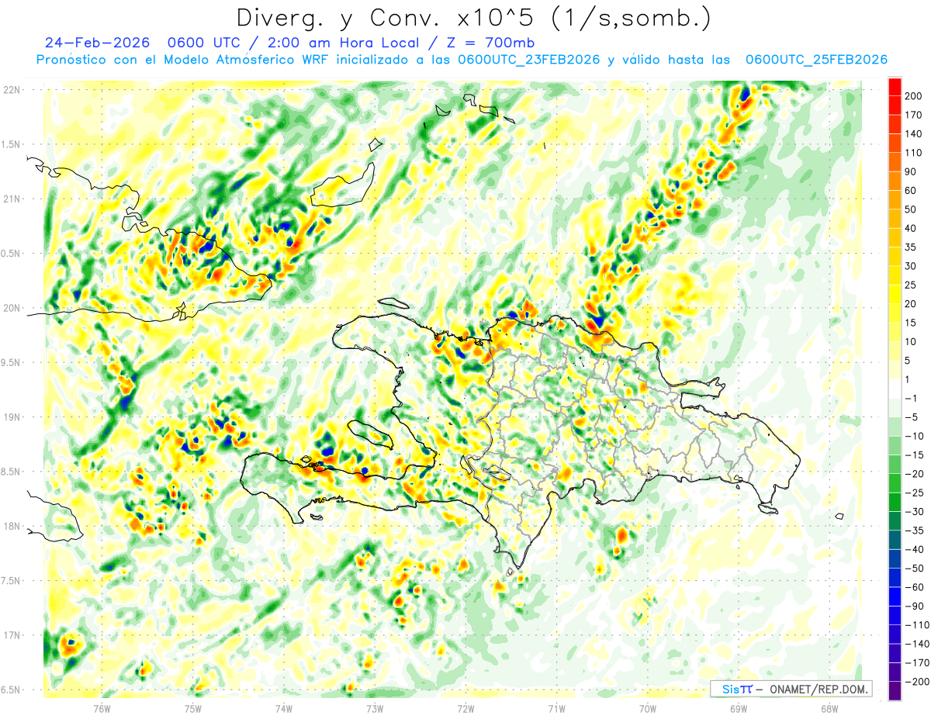Image resolution: width=931 pixels, height=719 pixels.
Task: Click the color scale value '-25'
Action: 915,493
